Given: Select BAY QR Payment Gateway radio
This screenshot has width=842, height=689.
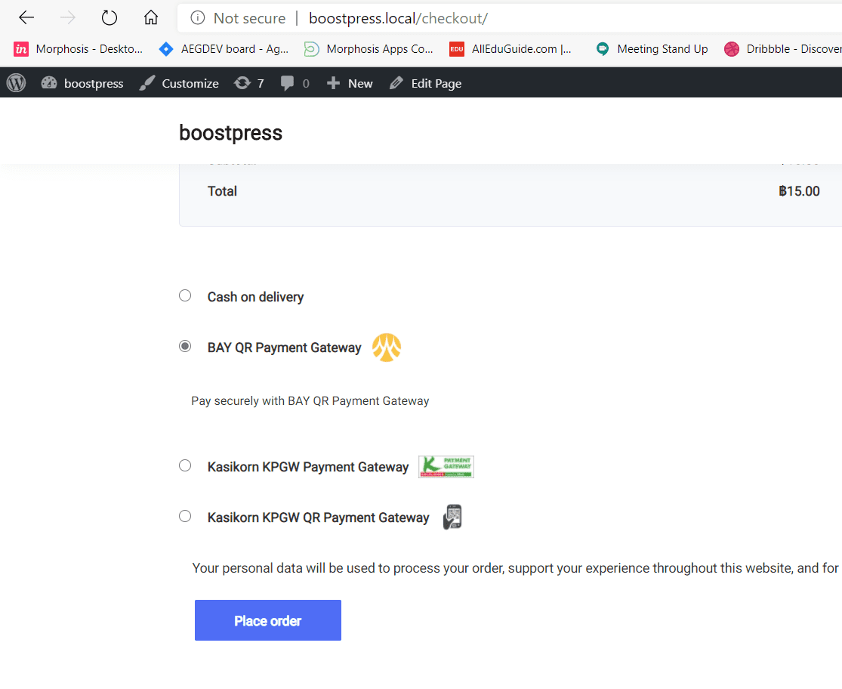Looking at the screenshot, I should click(x=185, y=346).
